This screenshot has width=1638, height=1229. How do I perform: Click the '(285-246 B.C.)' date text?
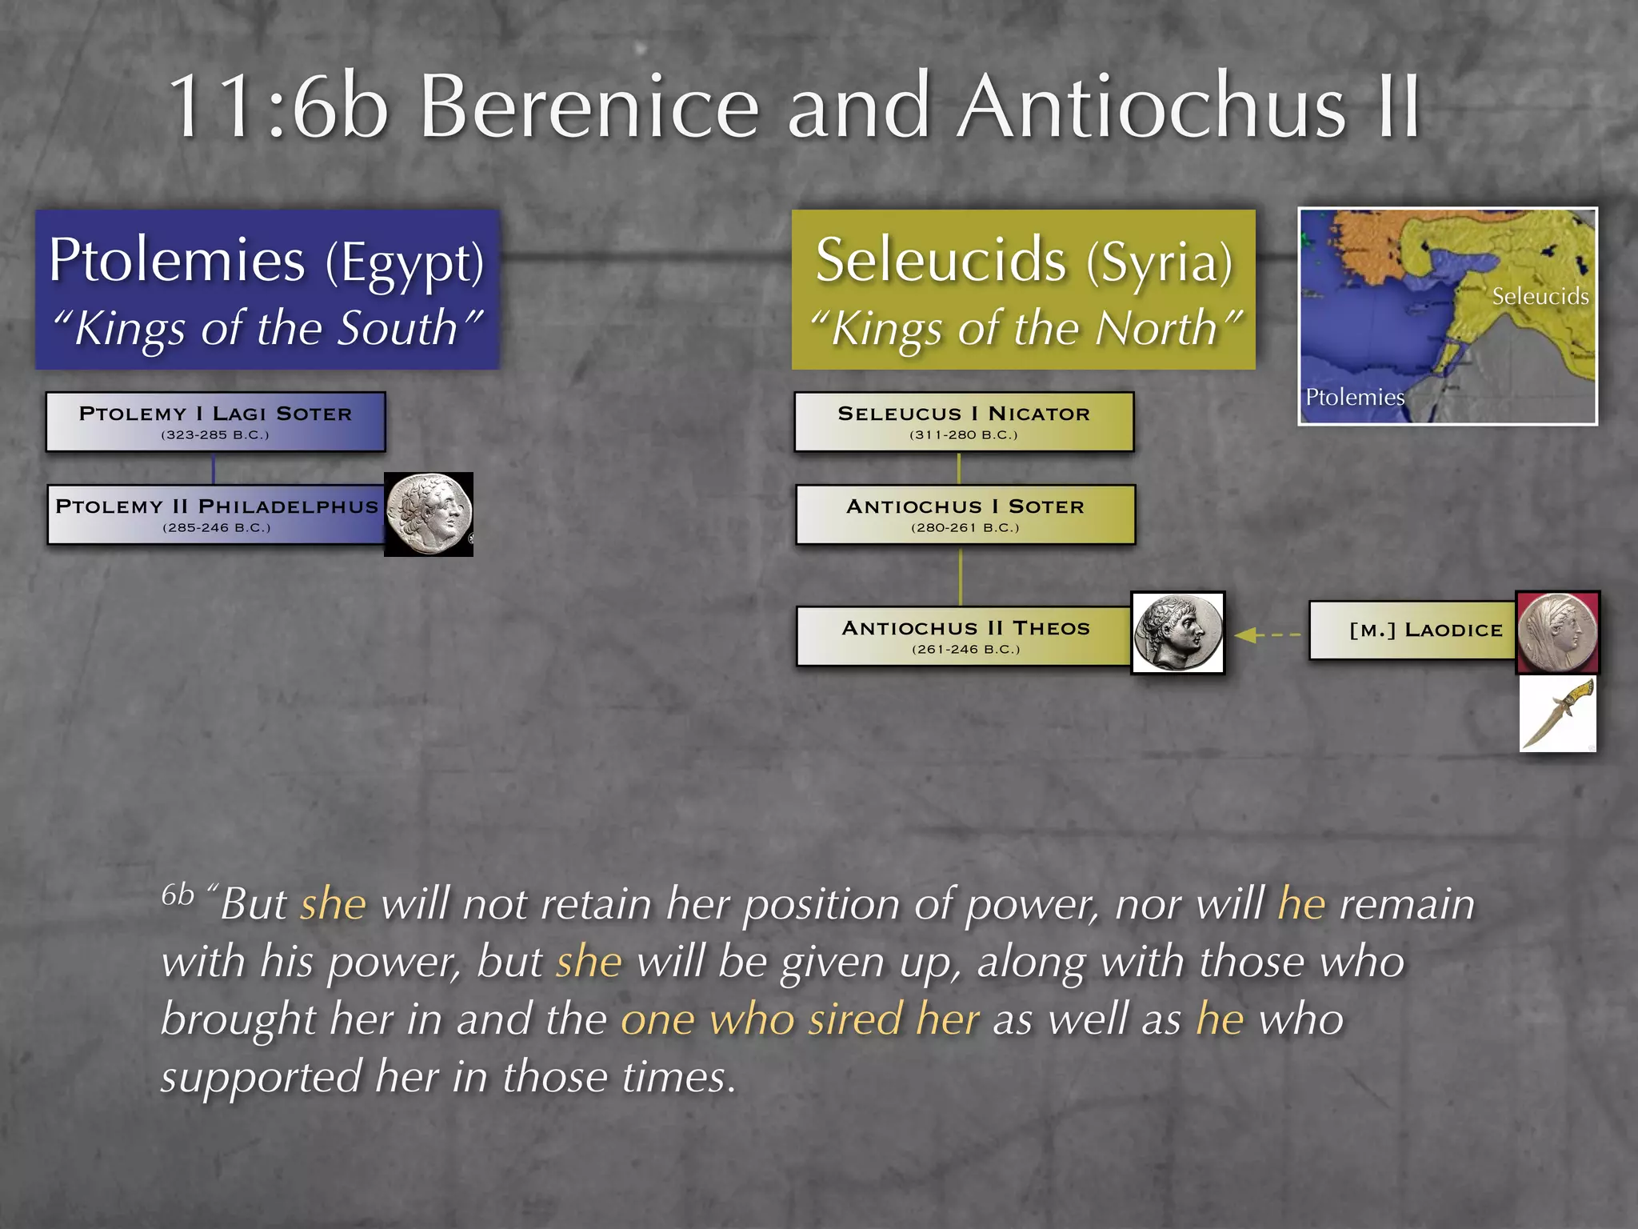point(217,528)
